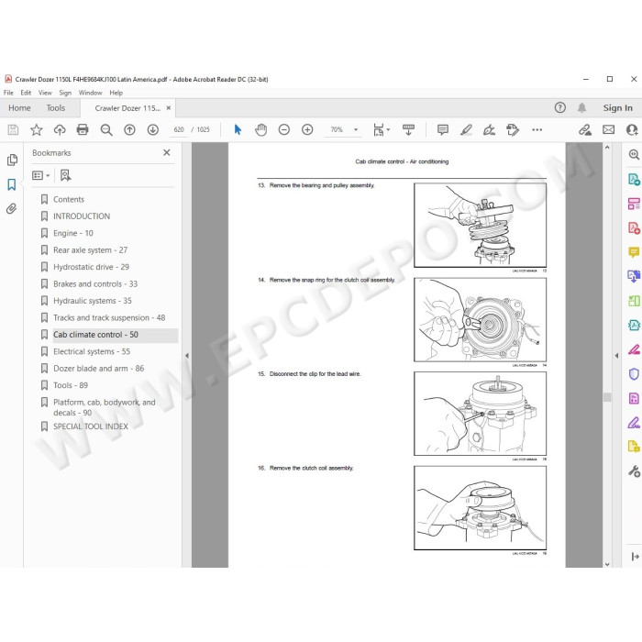Viewport: 642px width, 642px height.
Task: Open bookmark options dropdown
Action: pyautogui.click(x=41, y=176)
